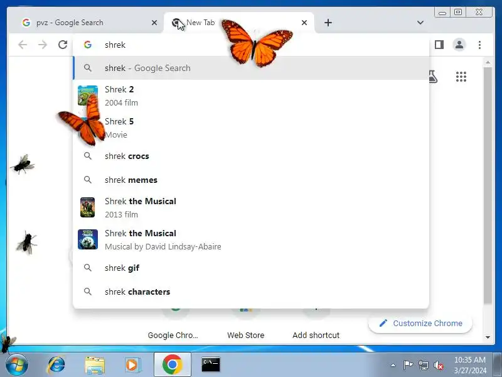Open the Google apps grid

(x=461, y=77)
